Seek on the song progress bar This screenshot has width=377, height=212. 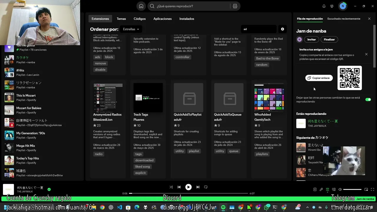tap(188, 193)
